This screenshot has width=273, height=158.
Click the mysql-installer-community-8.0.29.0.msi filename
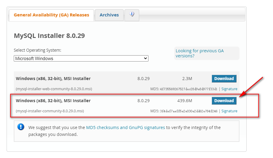(50, 111)
